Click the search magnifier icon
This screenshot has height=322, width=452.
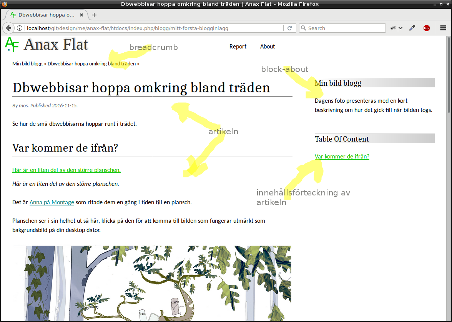(x=303, y=28)
